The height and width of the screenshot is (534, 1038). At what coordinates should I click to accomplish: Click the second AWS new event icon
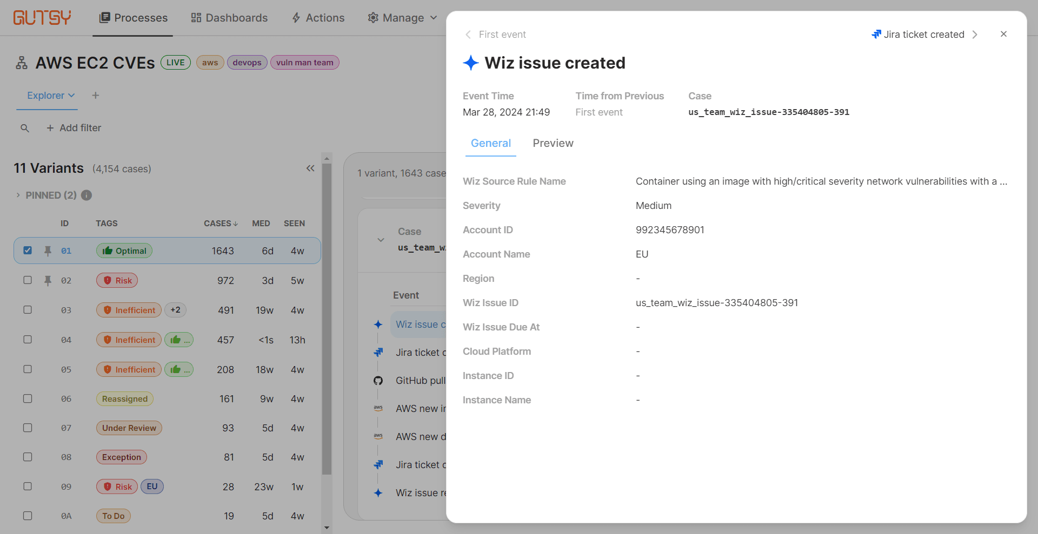(x=378, y=437)
